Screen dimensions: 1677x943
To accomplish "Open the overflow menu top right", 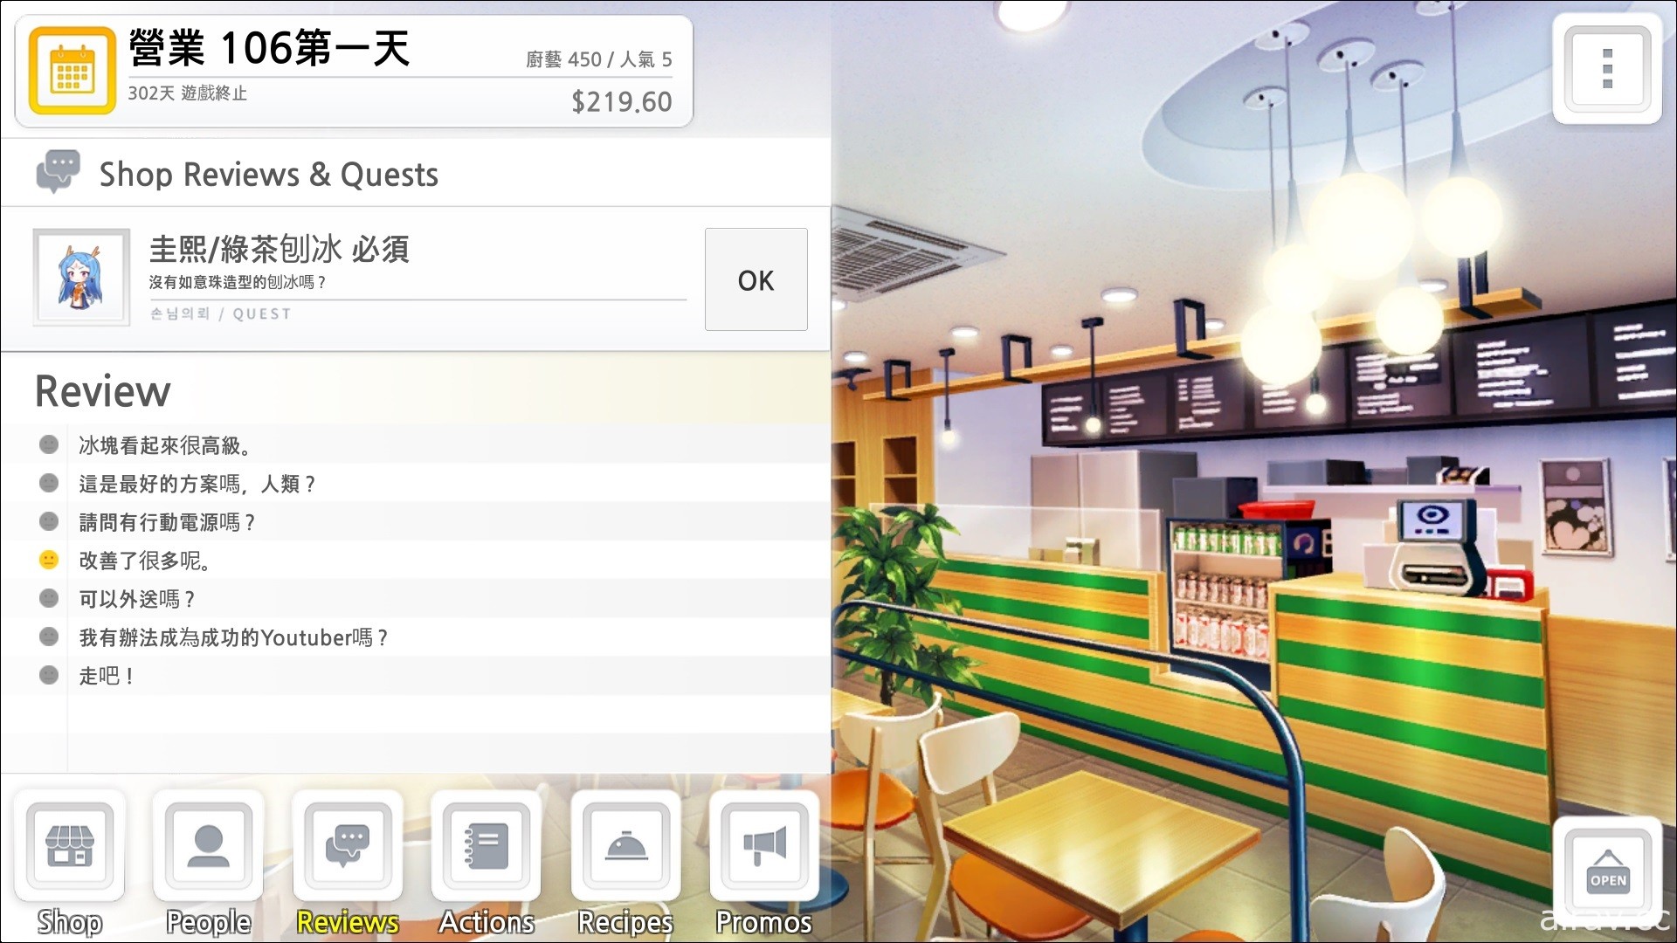I will (x=1607, y=72).
